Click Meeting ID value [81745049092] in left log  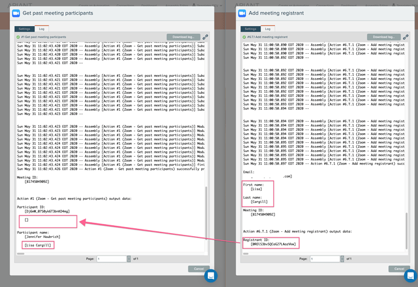[x=37, y=182]
